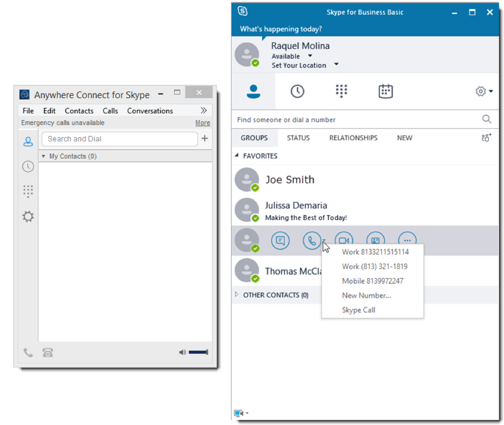Open call history in Anywhere Connect sidebar
The height and width of the screenshot is (425, 504).
(x=28, y=167)
